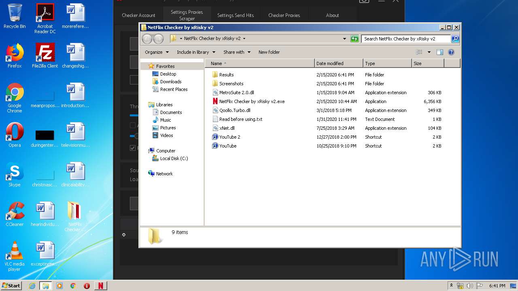Viewport: 518px width, 291px height.
Task: Open CCleaner desktop shortcut
Action: point(15,214)
